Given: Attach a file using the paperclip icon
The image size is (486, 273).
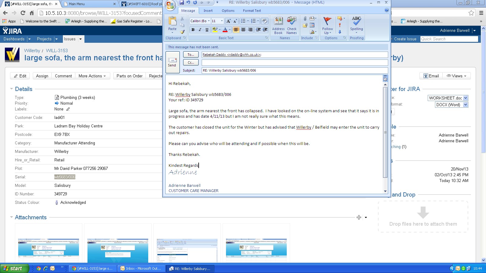Looking at the screenshot, I should (305, 19).
